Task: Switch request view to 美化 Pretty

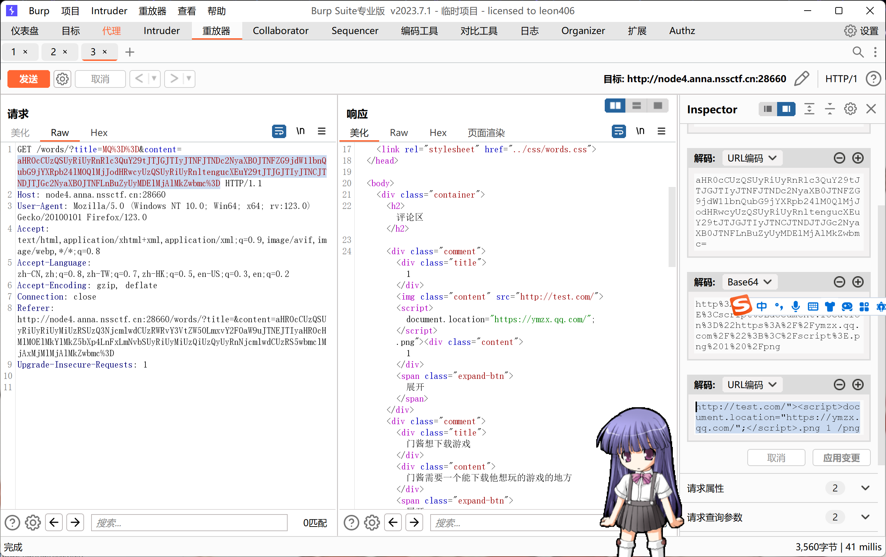Action: pos(20,133)
